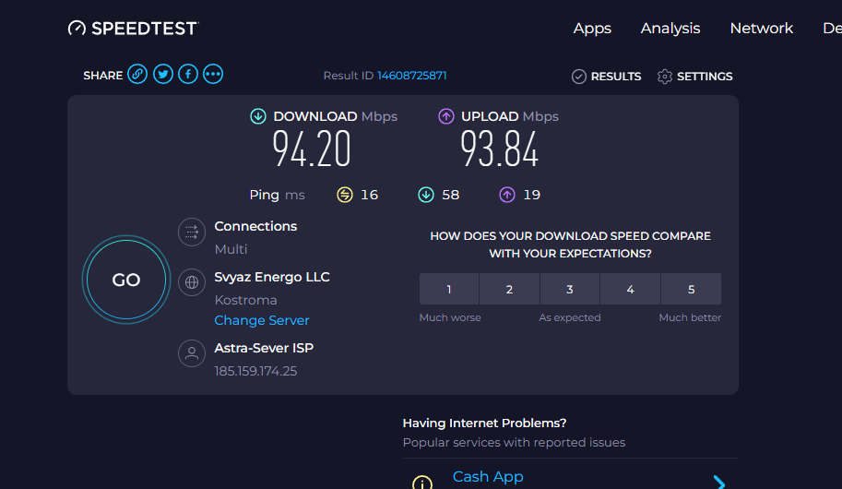This screenshot has width=842, height=489.
Task: Click the Astra-Sever ISP name
Action: [x=264, y=348]
